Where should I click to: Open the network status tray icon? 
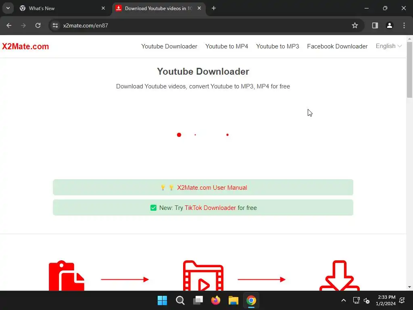coord(356,300)
